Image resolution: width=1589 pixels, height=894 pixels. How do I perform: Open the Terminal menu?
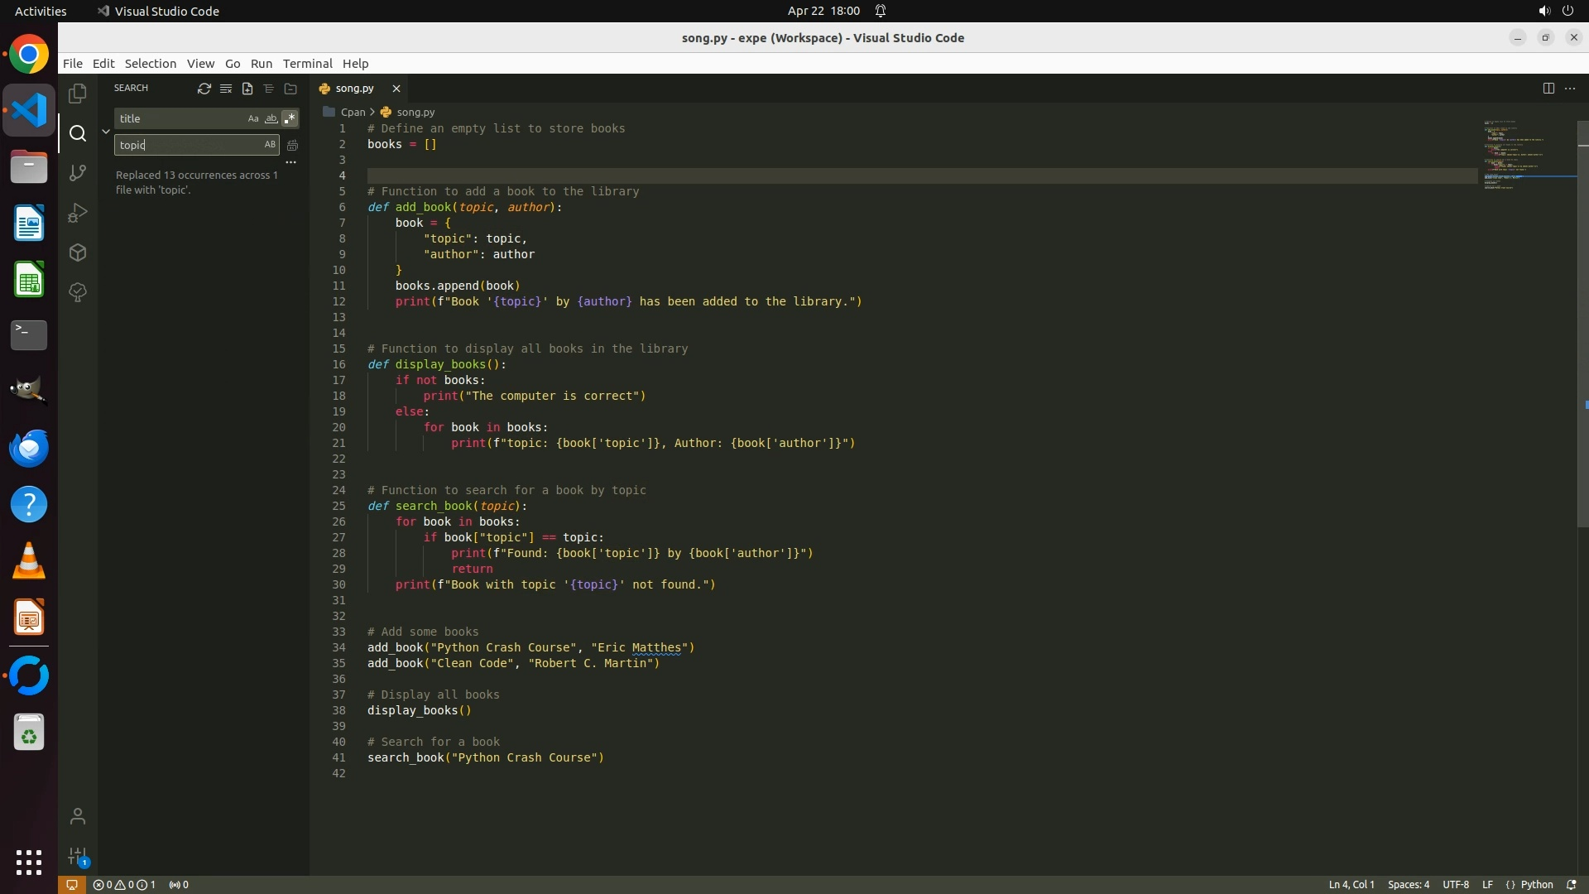[x=307, y=64]
